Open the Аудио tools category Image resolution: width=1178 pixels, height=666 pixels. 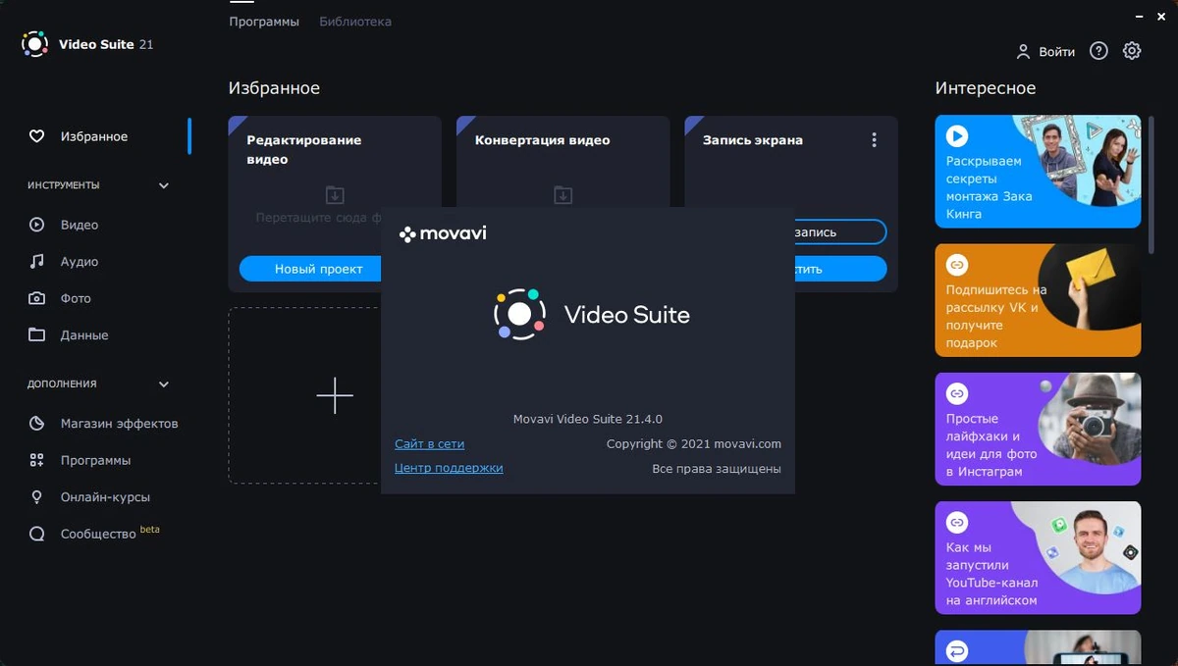coord(80,262)
